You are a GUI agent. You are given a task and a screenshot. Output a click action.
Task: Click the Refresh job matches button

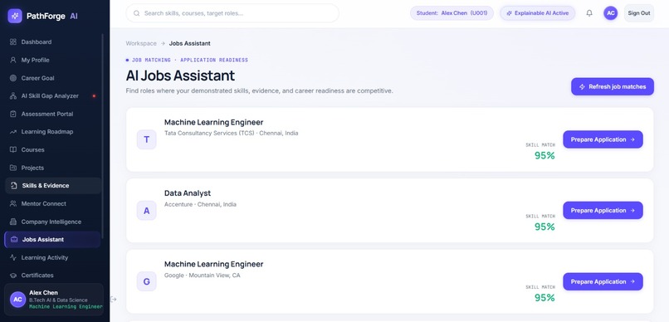(613, 86)
